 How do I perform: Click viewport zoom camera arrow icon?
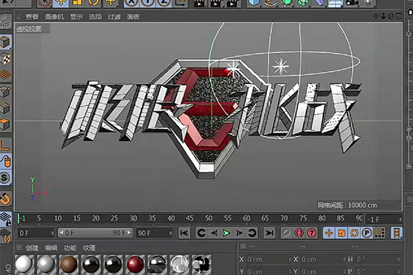coord(383,16)
